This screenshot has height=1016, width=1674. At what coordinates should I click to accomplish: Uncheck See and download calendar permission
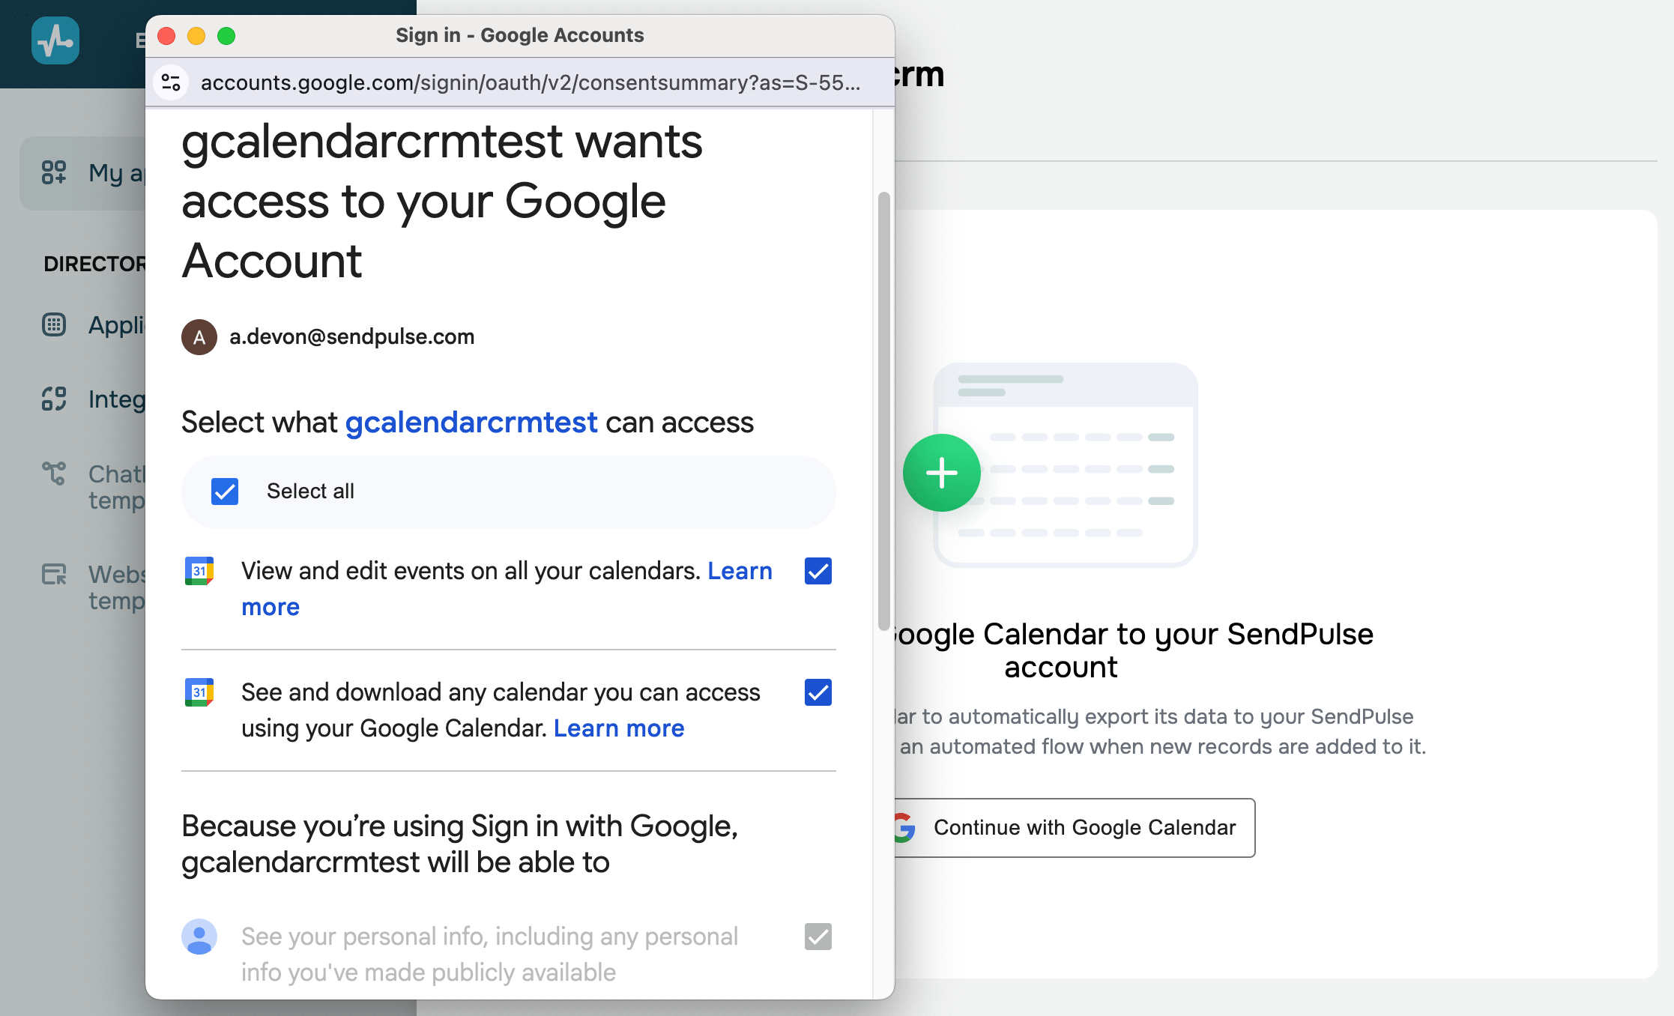(x=818, y=692)
